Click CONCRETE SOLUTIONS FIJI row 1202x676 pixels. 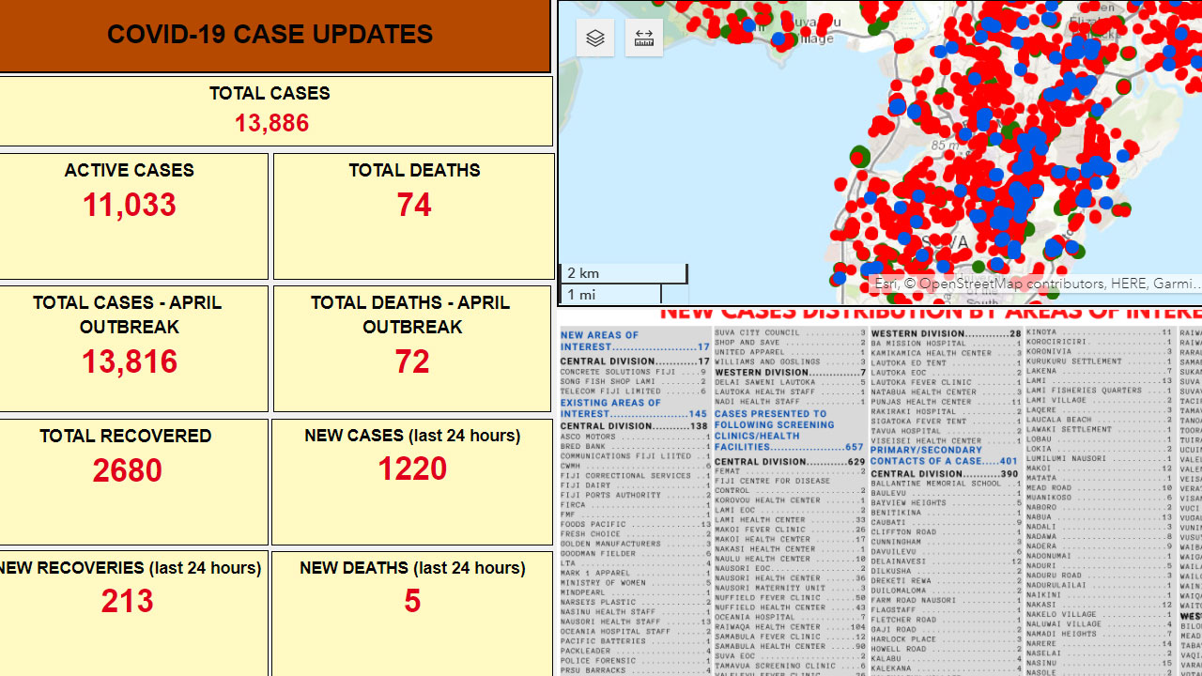[x=635, y=372]
